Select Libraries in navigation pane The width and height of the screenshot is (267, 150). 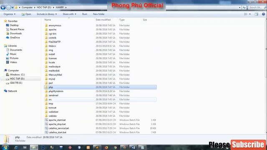[12, 46]
